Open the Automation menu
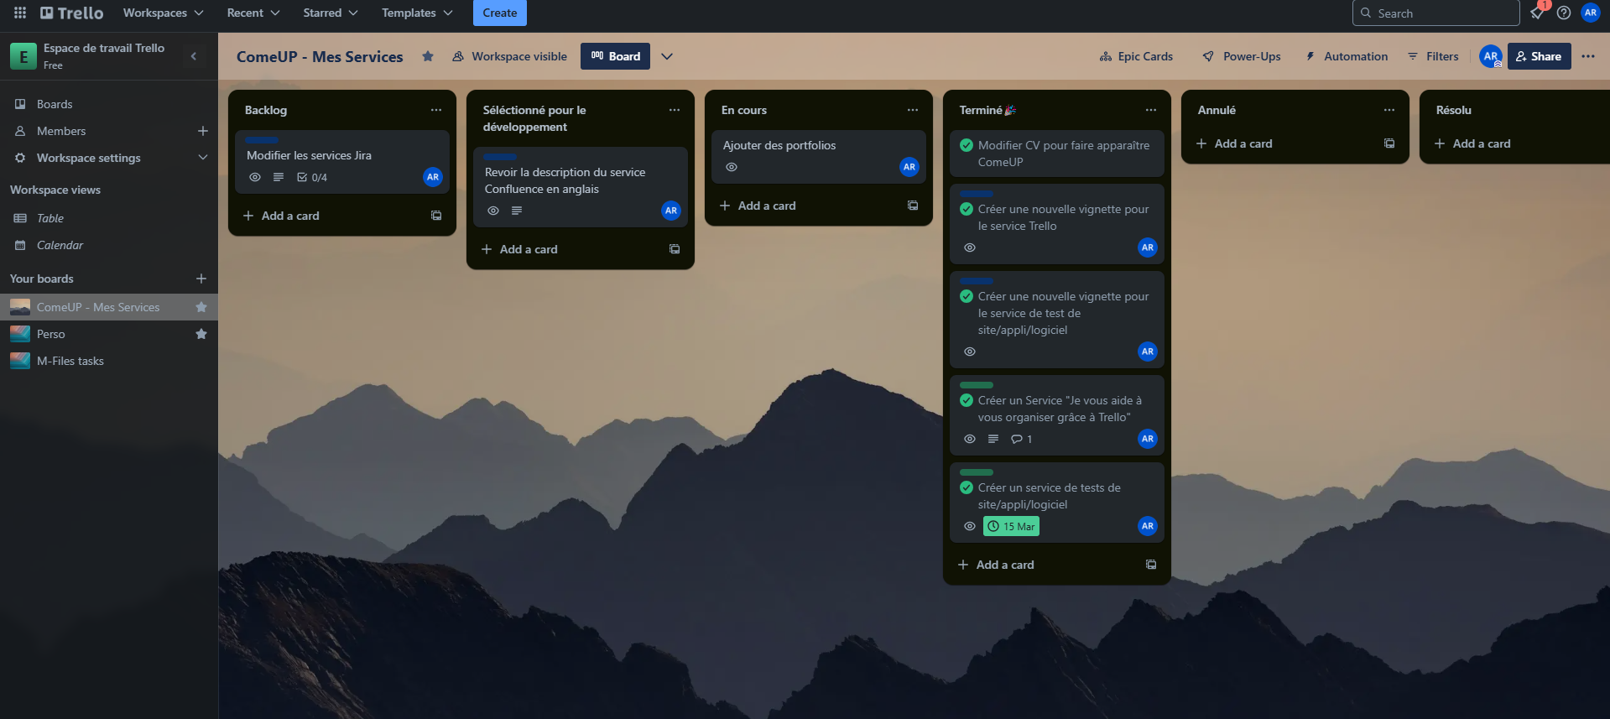This screenshot has height=719, width=1610. coord(1346,56)
